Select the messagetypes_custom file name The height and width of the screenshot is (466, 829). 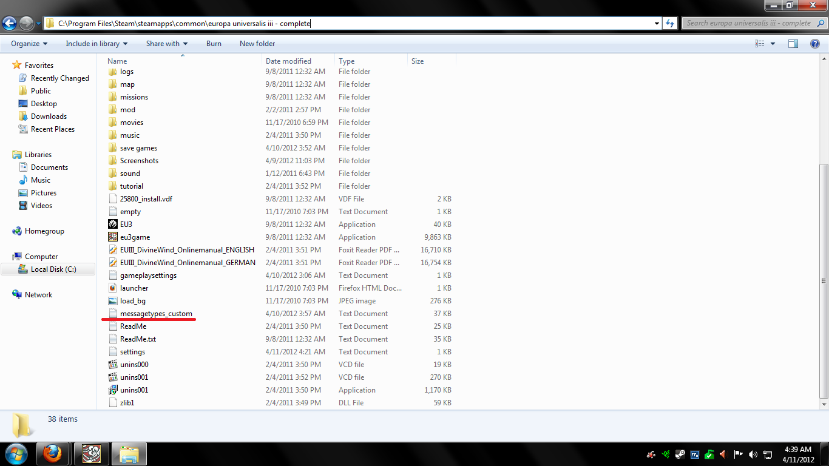pyautogui.click(x=156, y=314)
